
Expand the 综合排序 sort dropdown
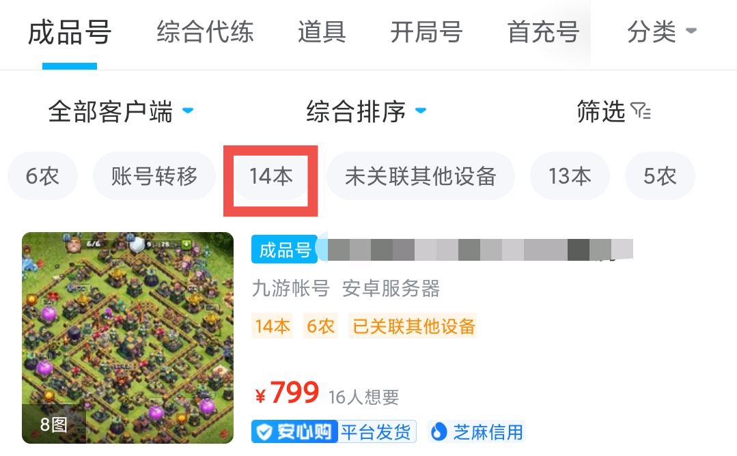(x=366, y=111)
